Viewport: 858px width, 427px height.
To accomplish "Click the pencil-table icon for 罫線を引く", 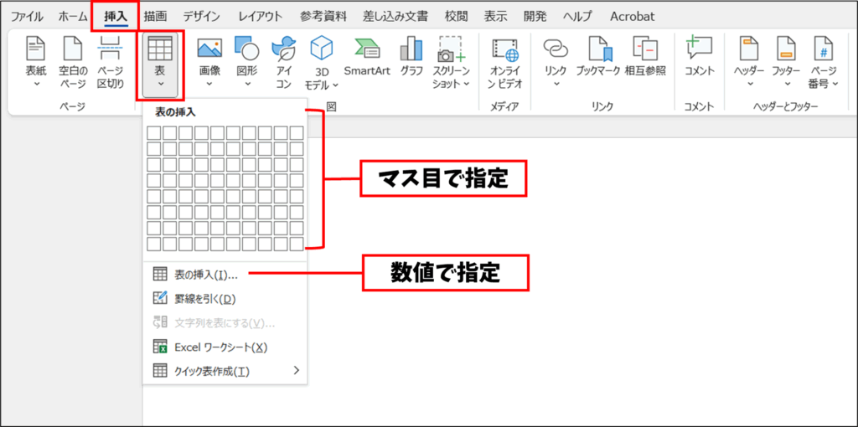I will tap(160, 299).
